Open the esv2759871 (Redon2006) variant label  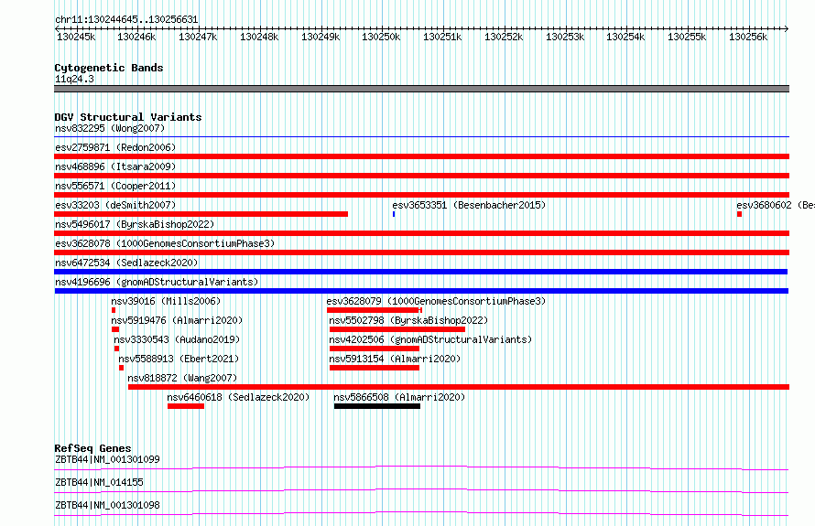coord(115,147)
